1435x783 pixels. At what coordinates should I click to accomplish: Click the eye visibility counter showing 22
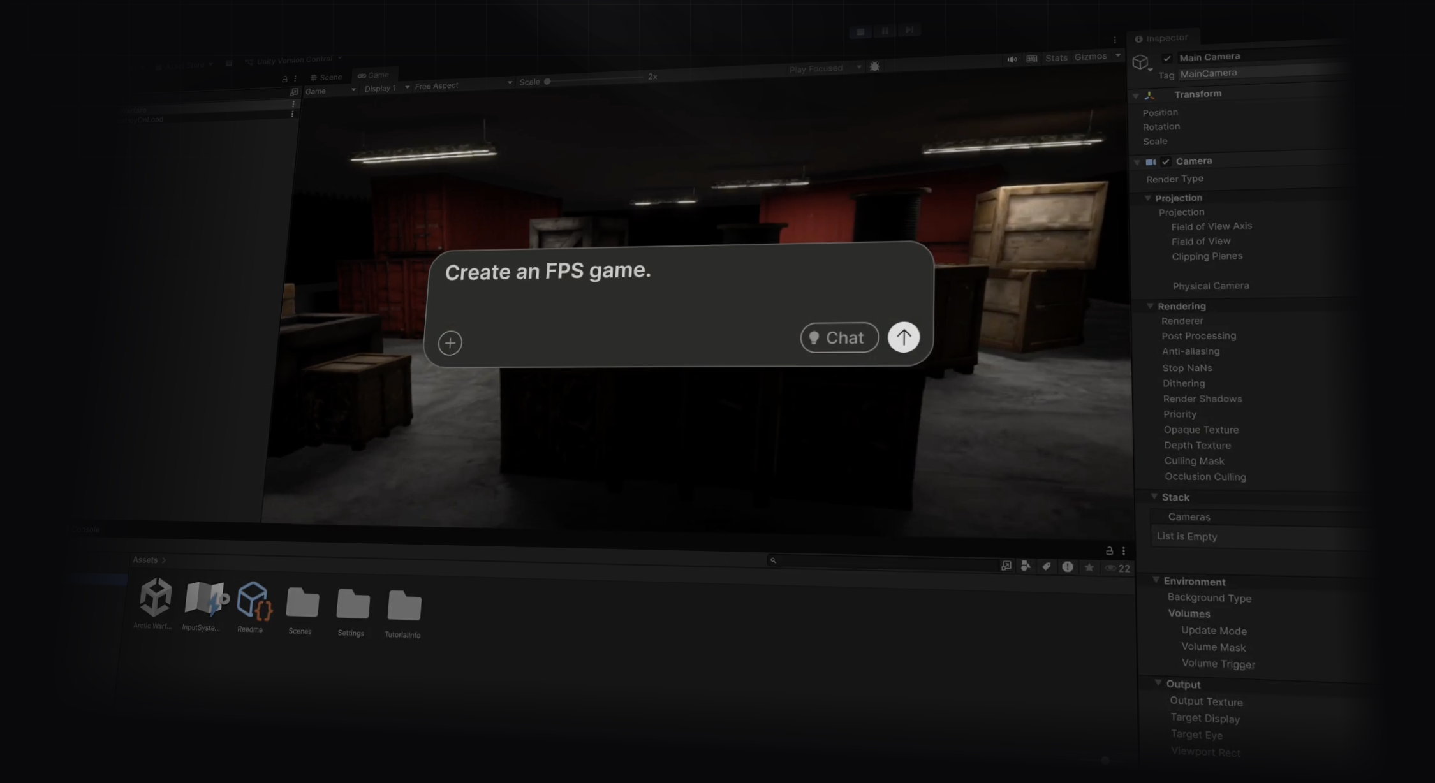1118,568
